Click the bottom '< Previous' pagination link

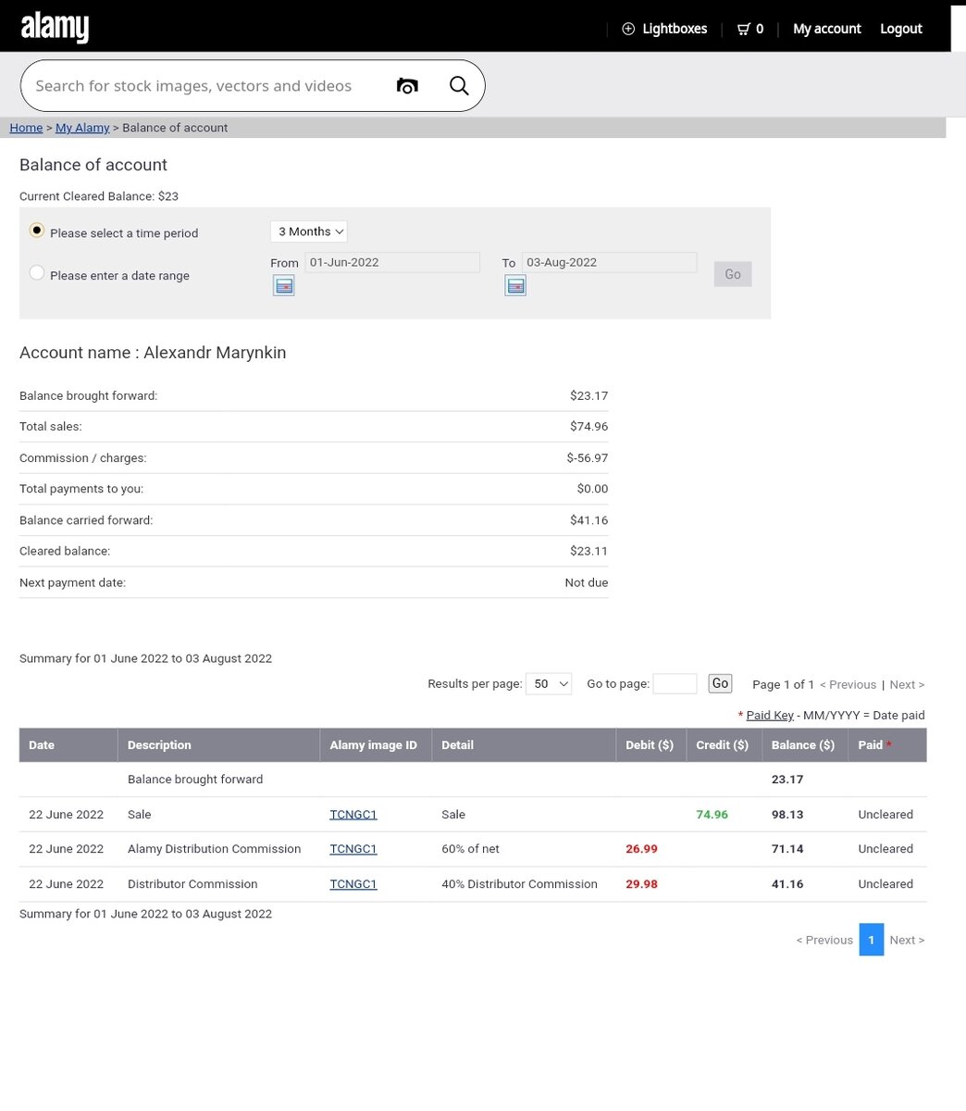point(824,940)
